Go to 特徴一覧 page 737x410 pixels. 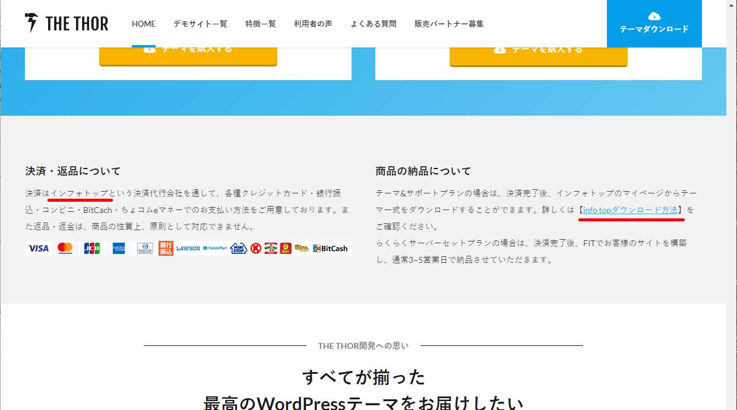[x=261, y=24]
